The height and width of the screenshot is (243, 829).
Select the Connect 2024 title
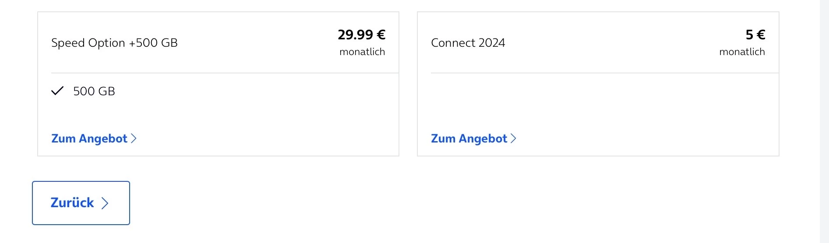(x=468, y=43)
